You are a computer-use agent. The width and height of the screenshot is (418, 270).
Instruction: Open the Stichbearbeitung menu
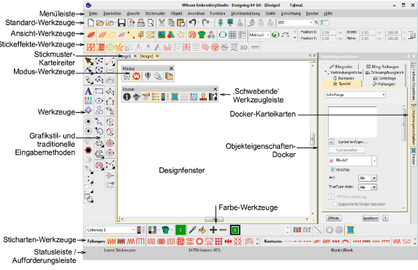point(245,13)
